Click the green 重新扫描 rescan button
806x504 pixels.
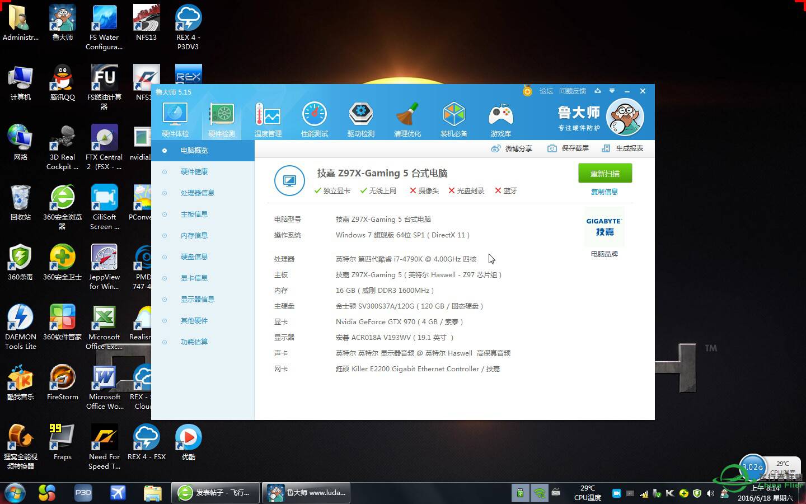pos(605,174)
